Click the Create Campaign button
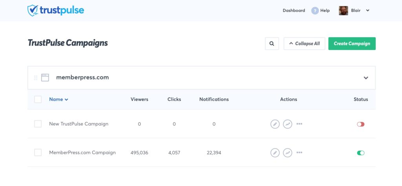This screenshot has height=186, width=402. (352, 43)
